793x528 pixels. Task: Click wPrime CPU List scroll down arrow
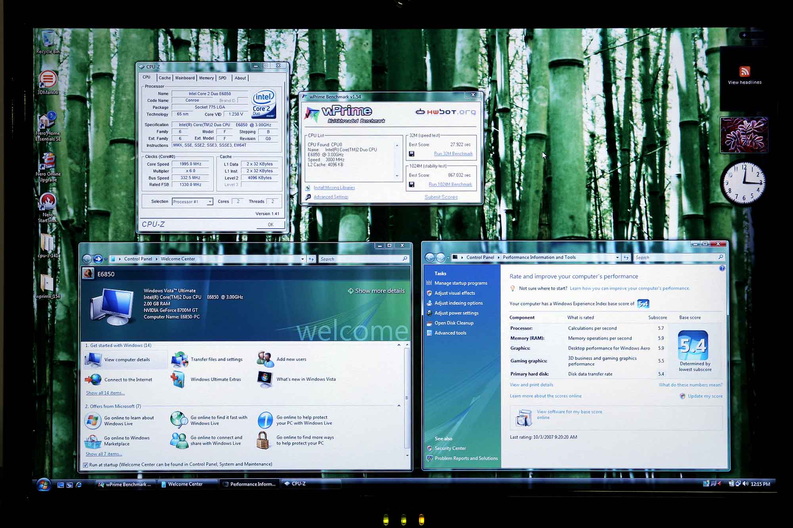click(x=397, y=176)
